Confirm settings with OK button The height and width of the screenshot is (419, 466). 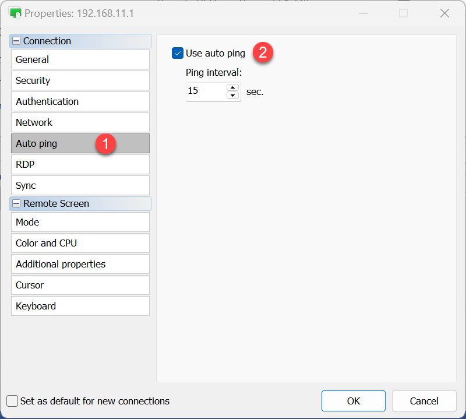click(353, 401)
